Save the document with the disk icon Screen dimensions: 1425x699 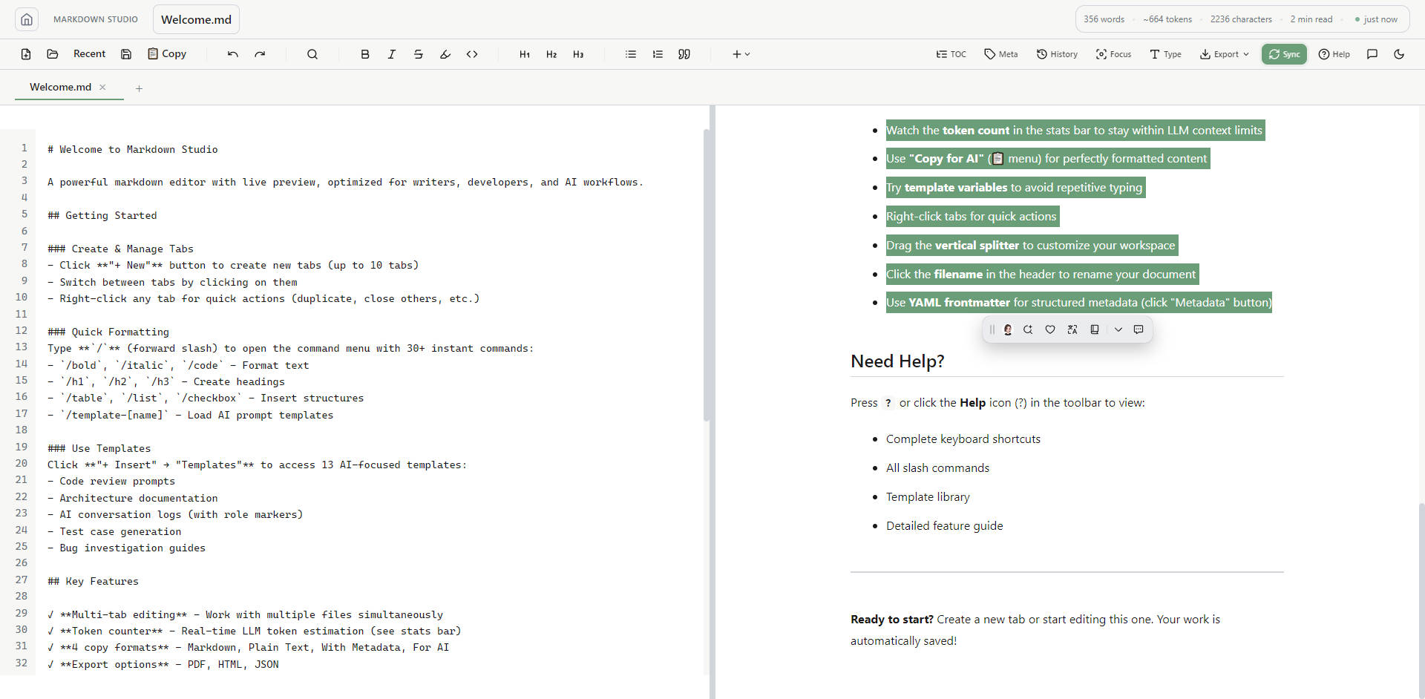(126, 54)
